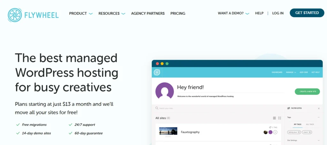Click the photo collaborator avatar on Fauxtography

point(265,132)
